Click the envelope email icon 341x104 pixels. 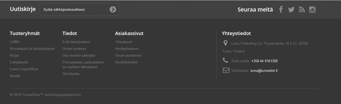point(226,70)
